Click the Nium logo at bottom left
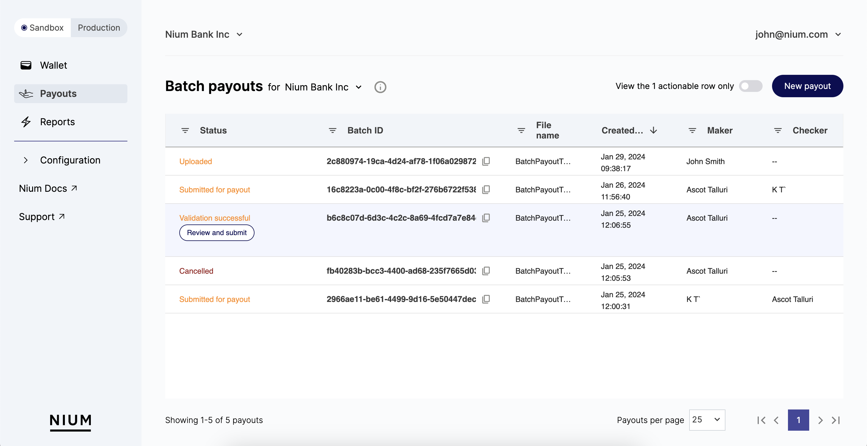This screenshot has width=867, height=446. coord(70,421)
